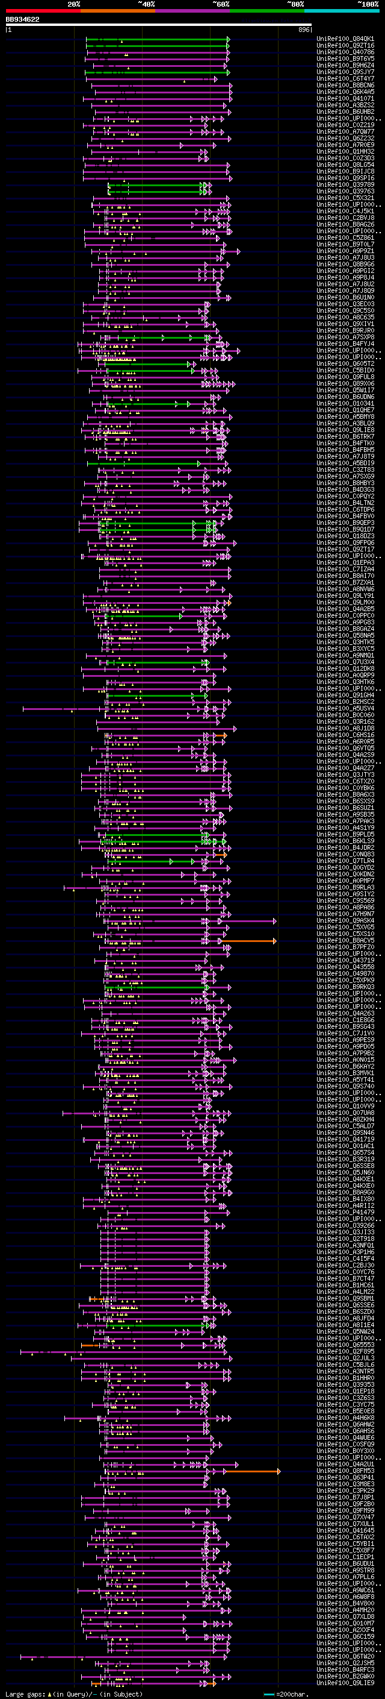This screenshot has height=1699, width=385.
Task: Click the UniRef100_A9P9Z1 label
Action: (345, 251)
